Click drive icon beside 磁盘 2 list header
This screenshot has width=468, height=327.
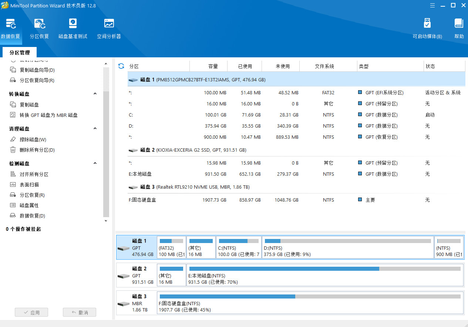pyautogui.click(x=133, y=150)
